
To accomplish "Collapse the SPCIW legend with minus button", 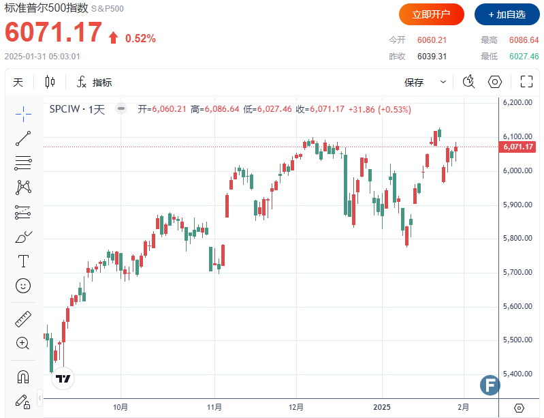I will tap(121, 108).
